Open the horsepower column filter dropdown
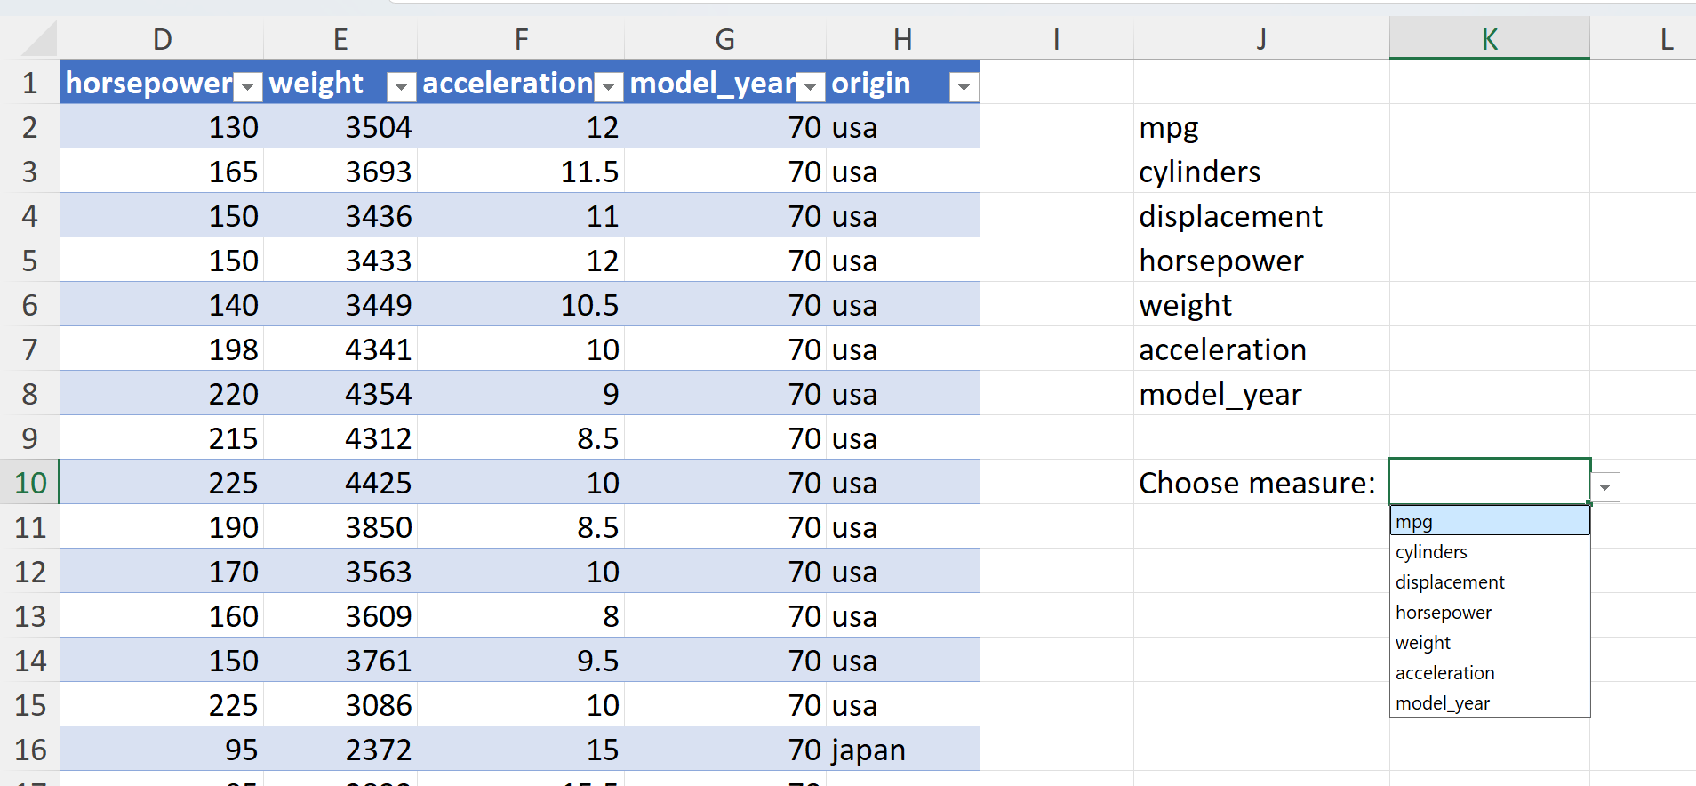The width and height of the screenshot is (1696, 786). 250,86
